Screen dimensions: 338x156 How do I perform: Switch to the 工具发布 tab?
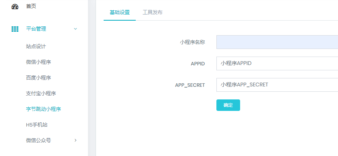(x=153, y=12)
